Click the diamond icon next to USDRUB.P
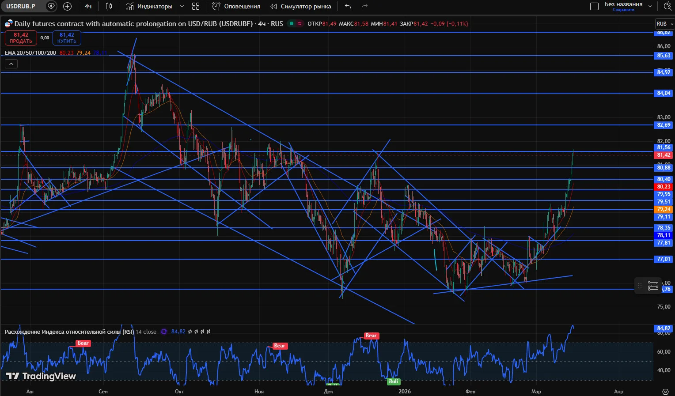675x396 pixels. click(51, 6)
